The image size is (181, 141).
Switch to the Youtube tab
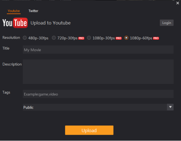pyautogui.click(x=14, y=11)
